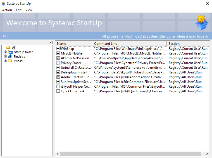This screenshot has width=212, height=158.
Task: Expand the Registry tree node
Action: (5, 56)
